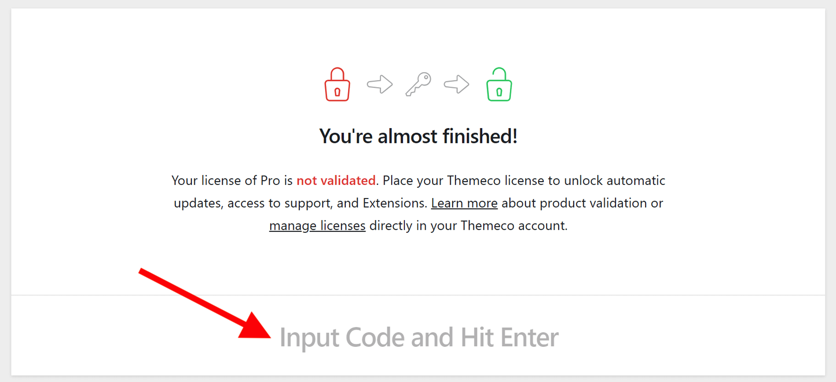Click the You're almost finished heading
This screenshot has width=836, height=382.
click(x=418, y=136)
